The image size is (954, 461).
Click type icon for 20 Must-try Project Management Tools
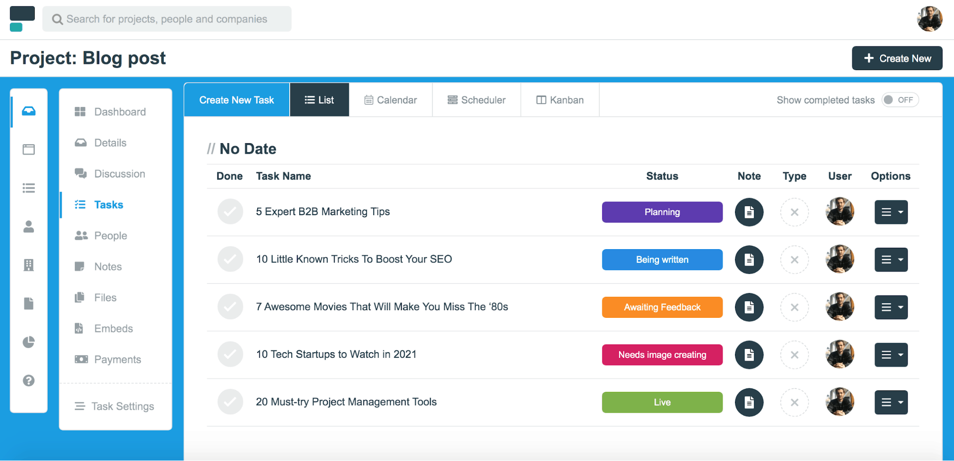point(794,402)
